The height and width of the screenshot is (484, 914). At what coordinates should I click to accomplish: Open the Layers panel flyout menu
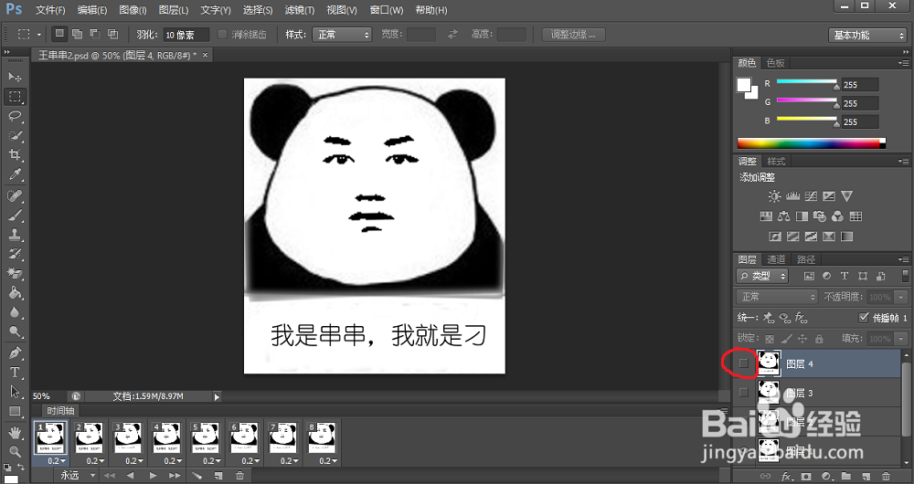coord(904,259)
